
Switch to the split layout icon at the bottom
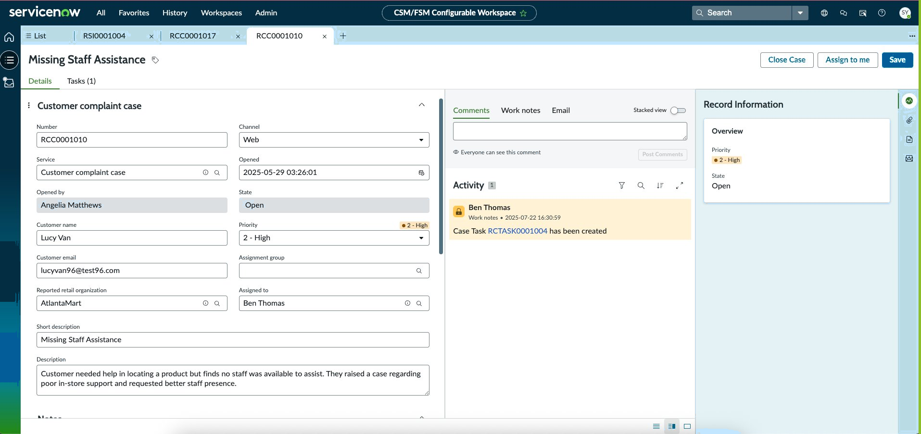click(672, 426)
